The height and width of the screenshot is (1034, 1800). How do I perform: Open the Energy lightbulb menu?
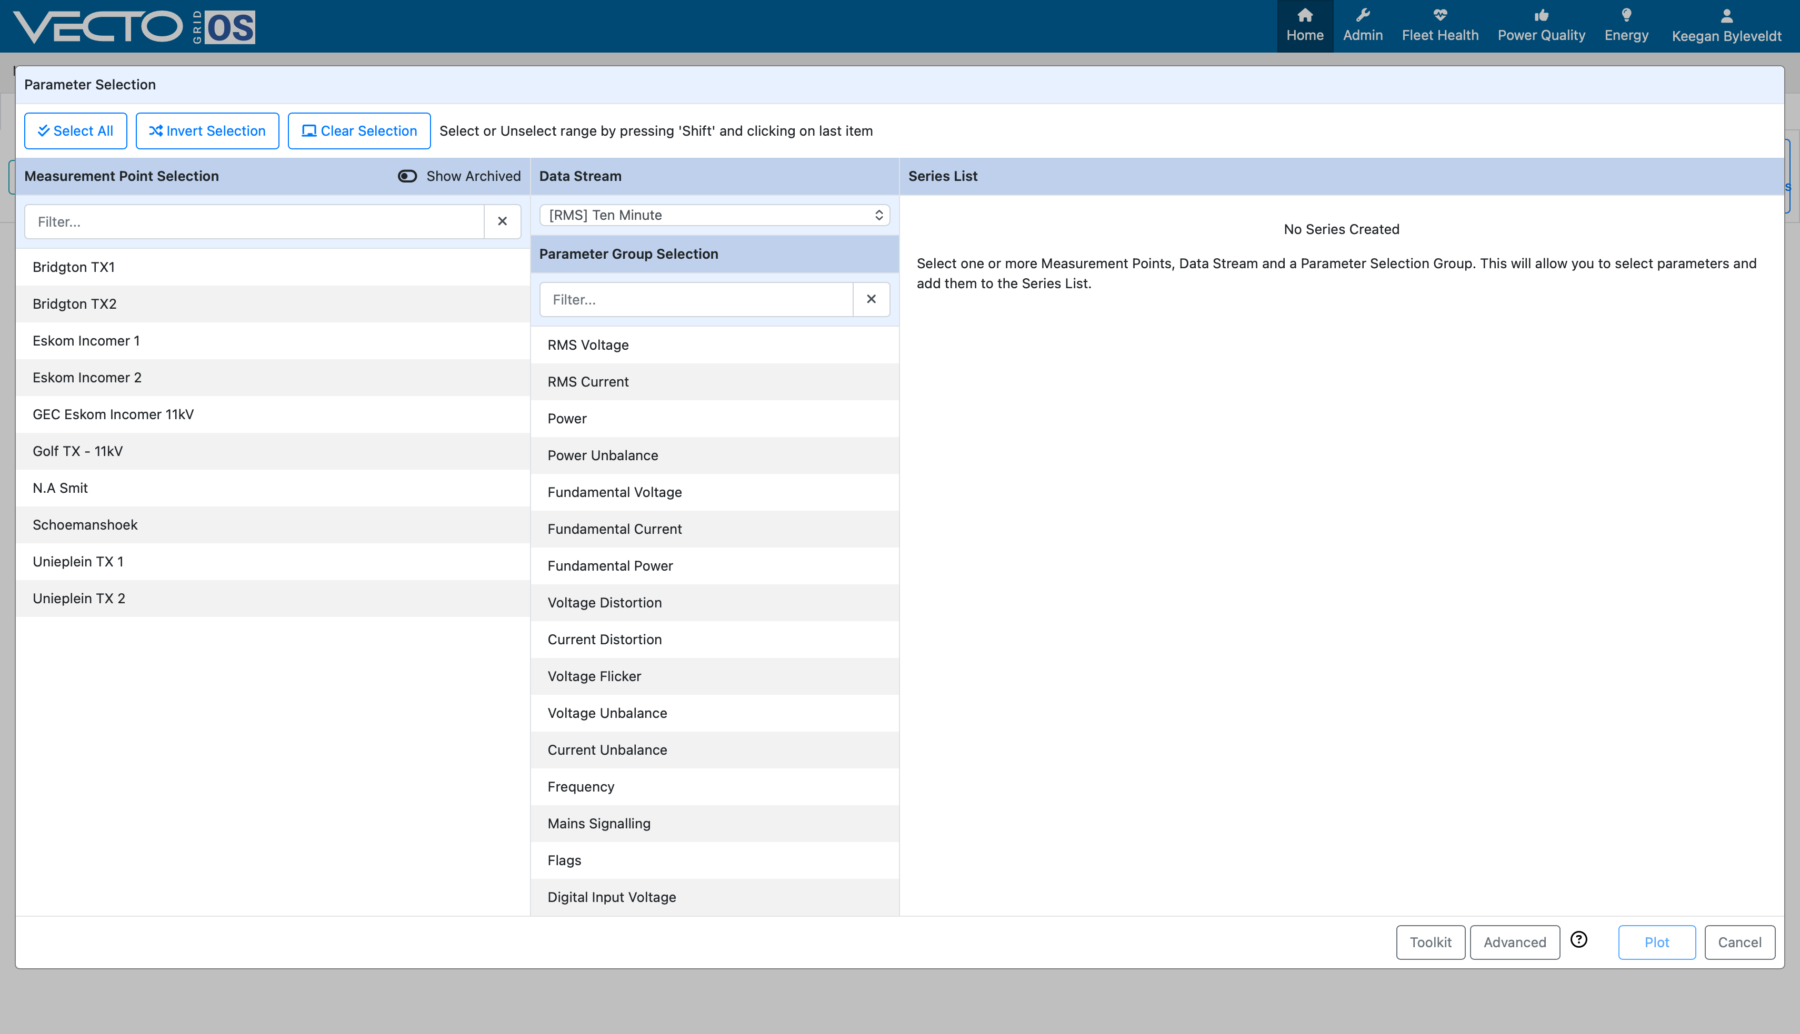coord(1626,26)
